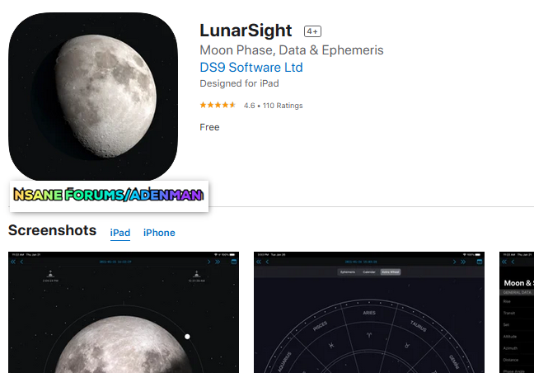Click the Designed for iPad label
534x373 pixels.
coord(239,83)
